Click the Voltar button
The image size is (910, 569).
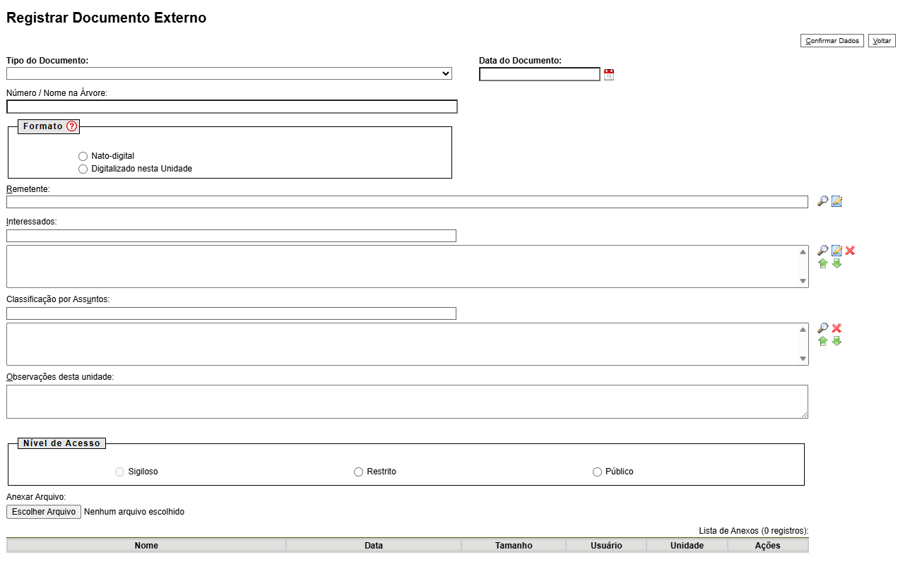point(882,41)
